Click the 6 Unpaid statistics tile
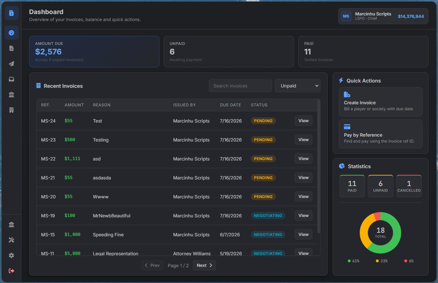The width and height of the screenshot is (438, 283). coord(380,186)
